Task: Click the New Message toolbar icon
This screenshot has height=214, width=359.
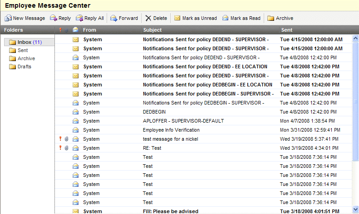Action: tap(8, 19)
